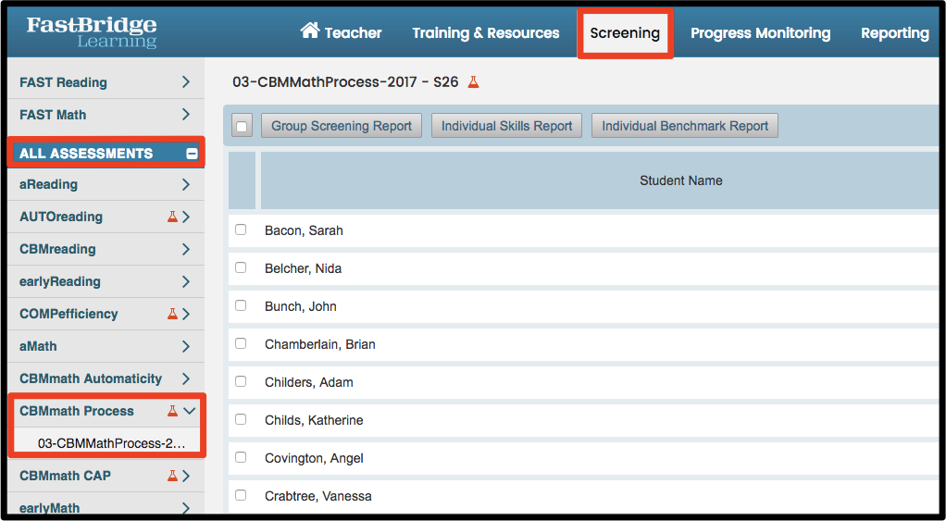Click the 03-CBMMathProcess-2017 - S26 page title
Viewport: 946px width, 521px height.
[345, 82]
